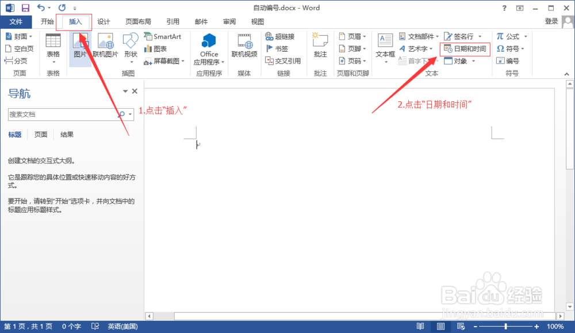Set zoom to 100% using the zoom slider

tap(505, 326)
